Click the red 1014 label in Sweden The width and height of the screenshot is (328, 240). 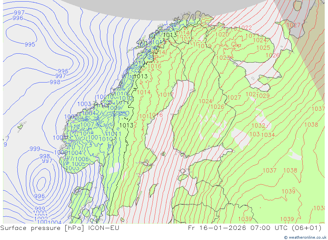click(x=144, y=92)
